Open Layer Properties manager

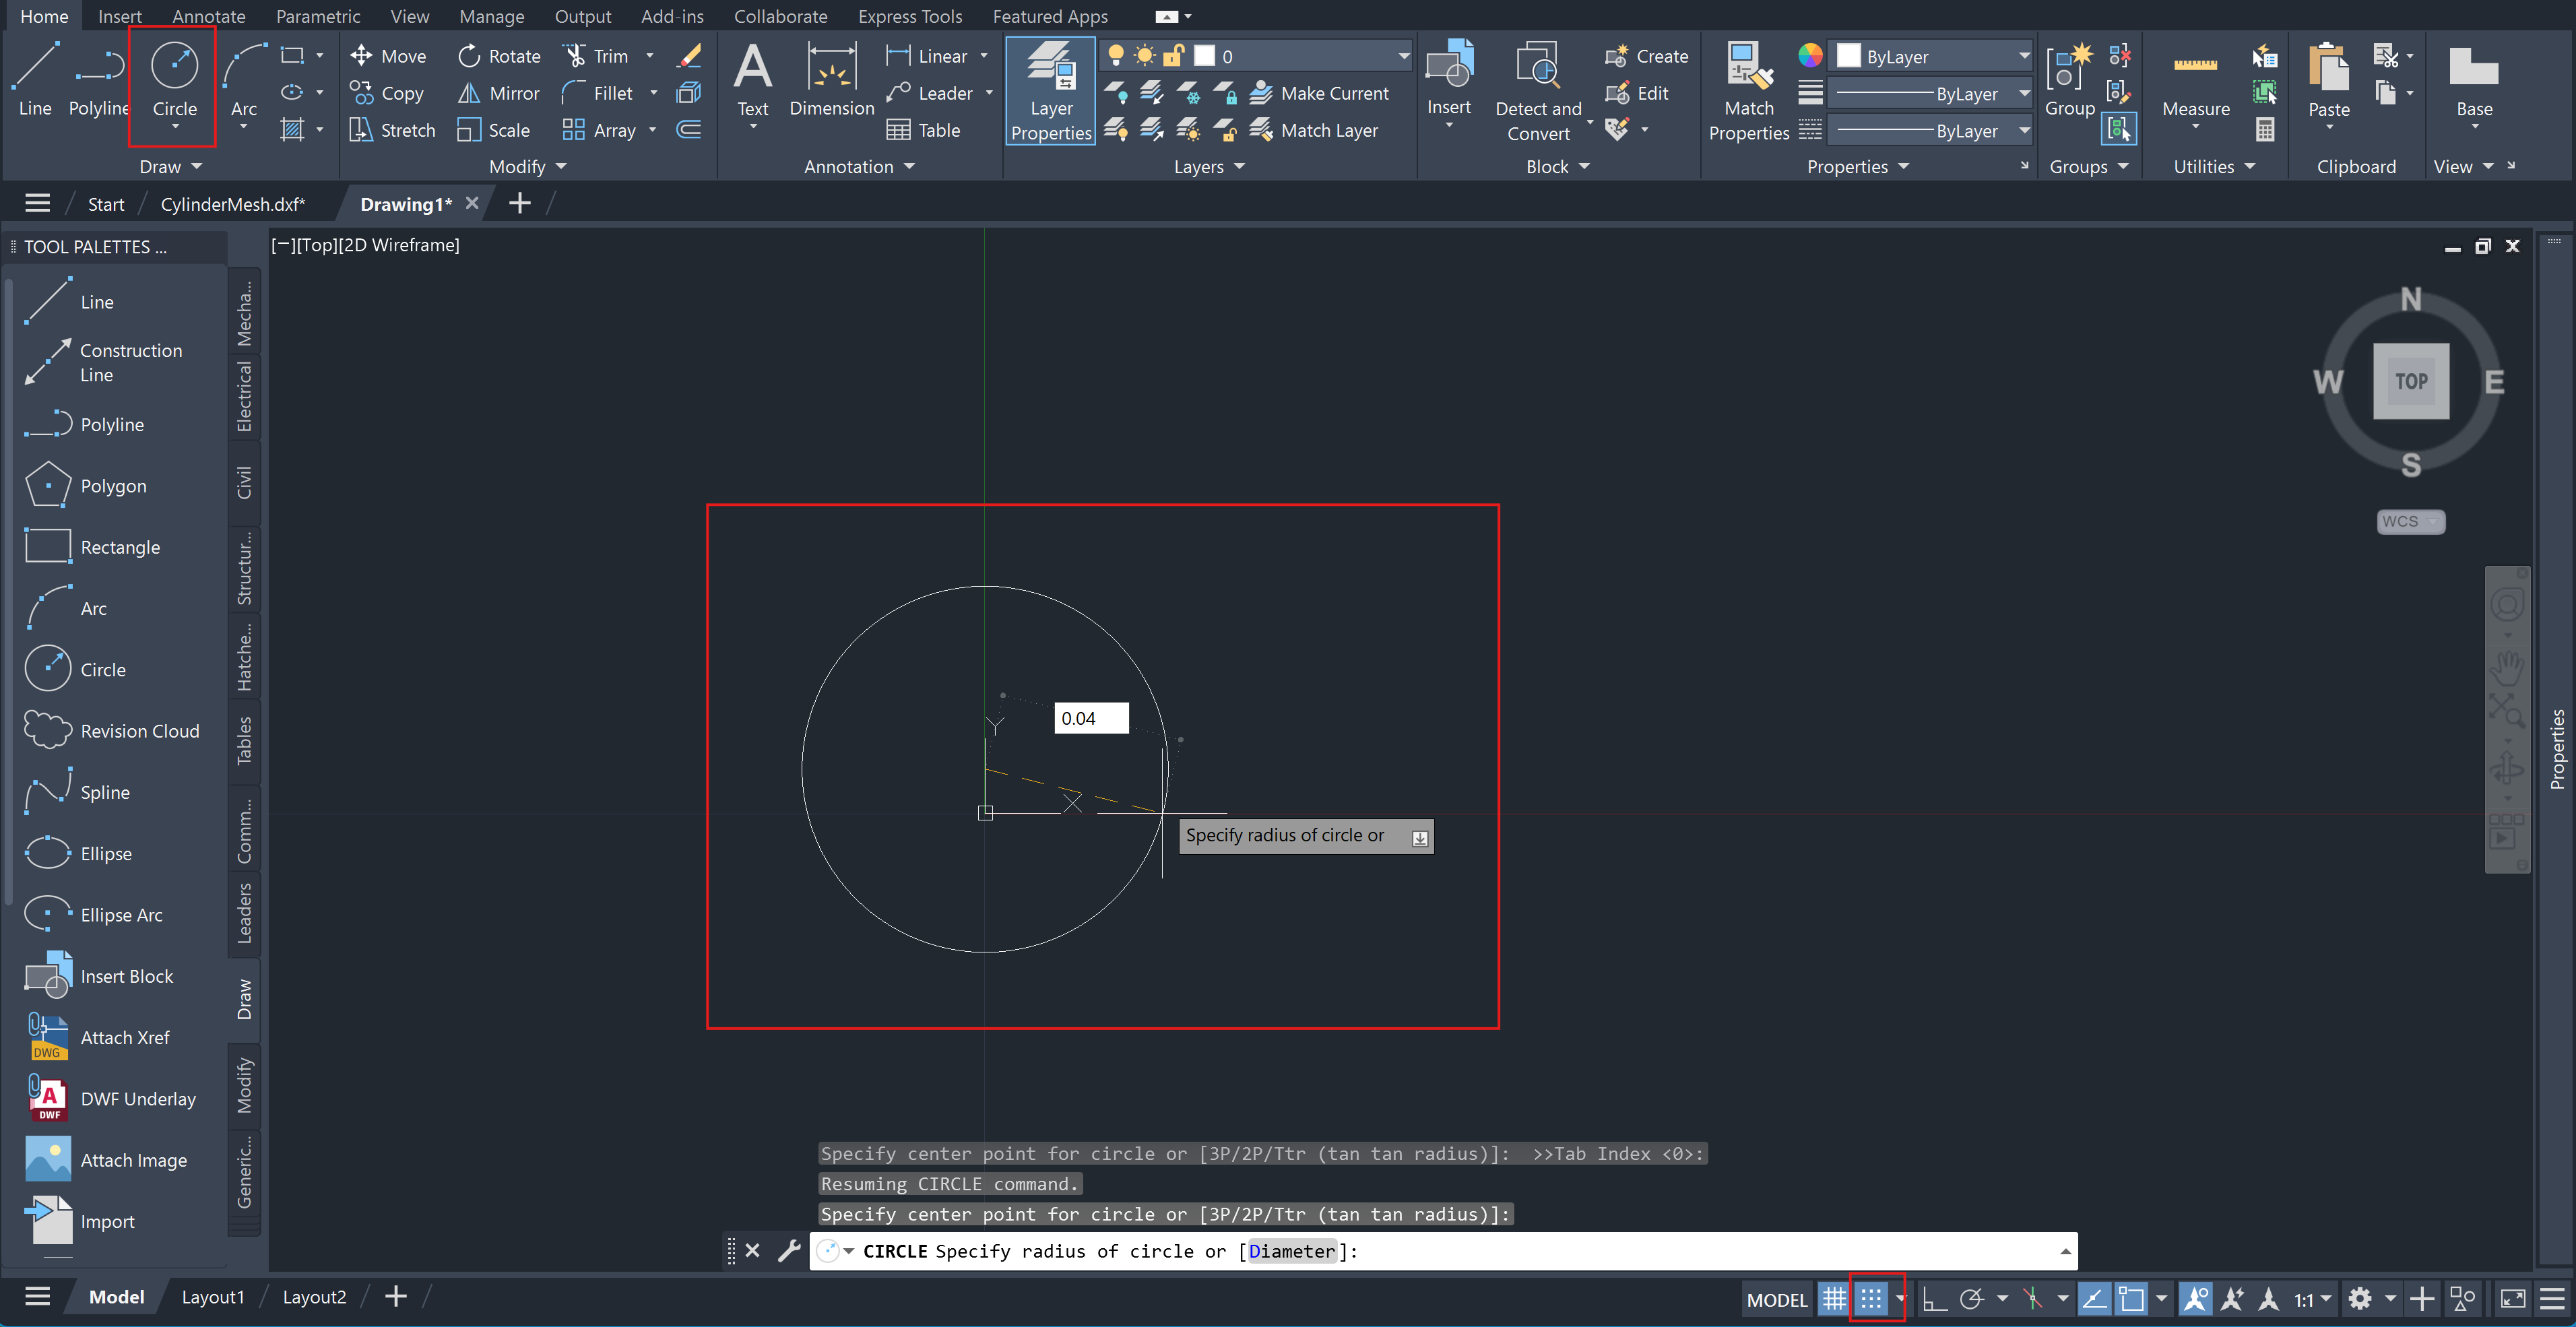pyautogui.click(x=1050, y=92)
